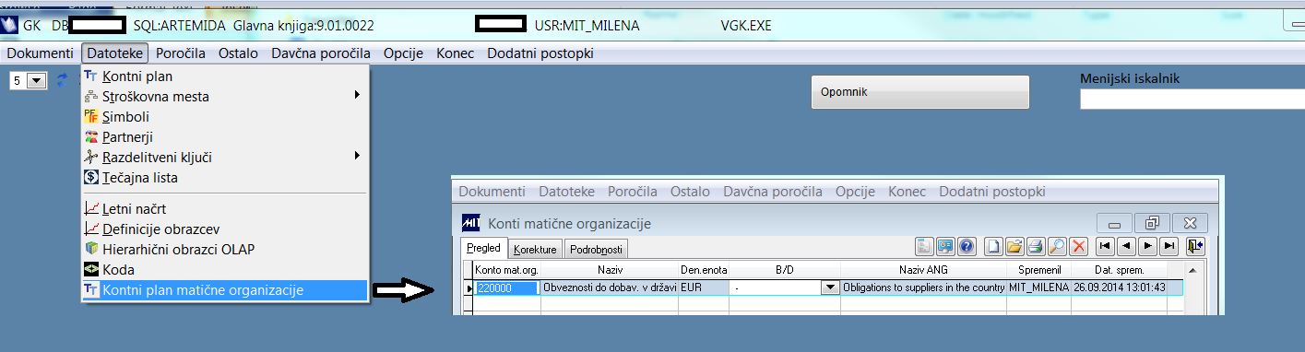Click the report list icon in Konti toolbar
Image resolution: width=1305 pixels, height=352 pixels.
(x=924, y=246)
